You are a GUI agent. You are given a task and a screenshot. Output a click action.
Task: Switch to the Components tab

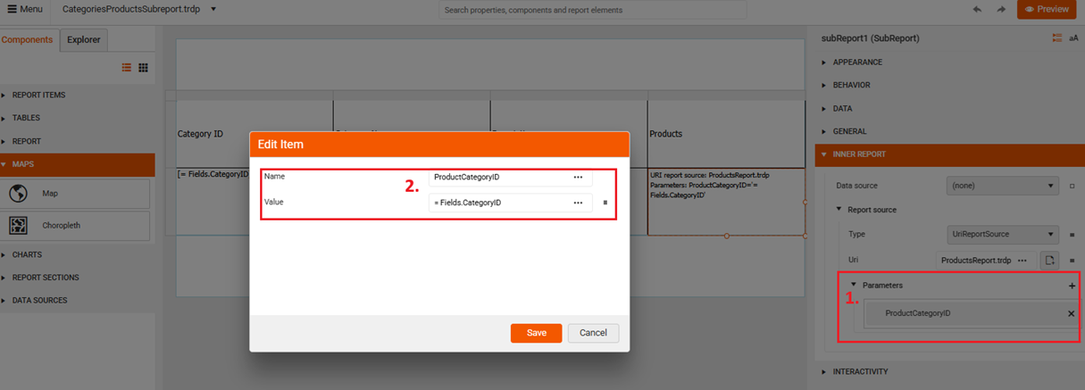coord(28,39)
